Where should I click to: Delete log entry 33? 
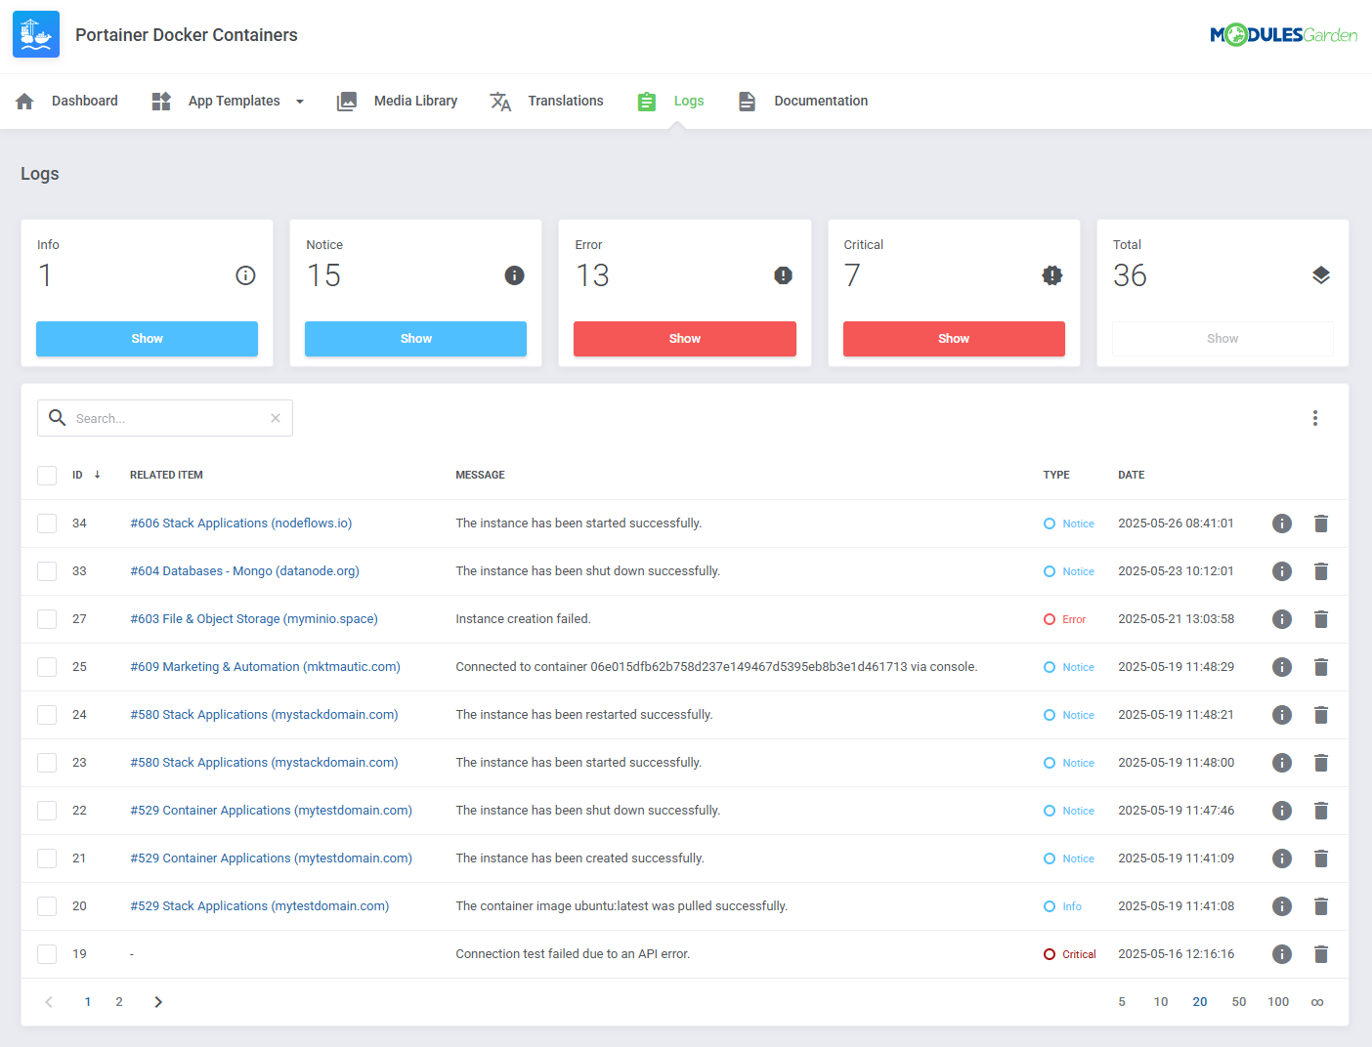point(1321,571)
